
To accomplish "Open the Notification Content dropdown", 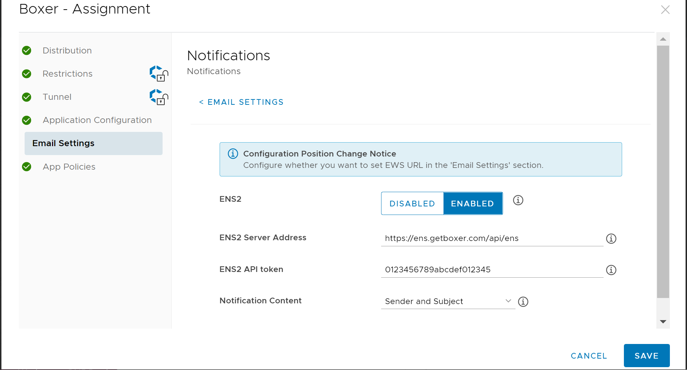I will (448, 302).
